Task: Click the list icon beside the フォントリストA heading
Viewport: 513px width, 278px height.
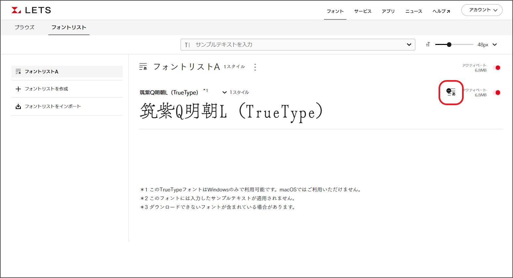Action: [x=143, y=67]
